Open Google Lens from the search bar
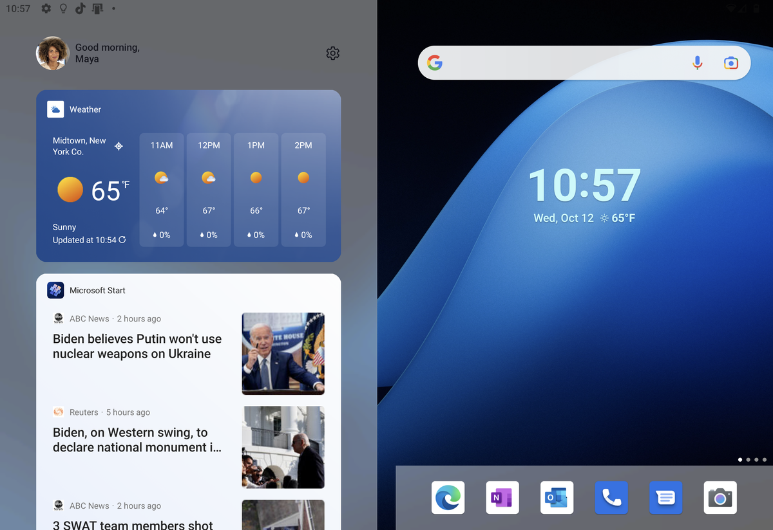The width and height of the screenshot is (773, 530). point(731,63)
